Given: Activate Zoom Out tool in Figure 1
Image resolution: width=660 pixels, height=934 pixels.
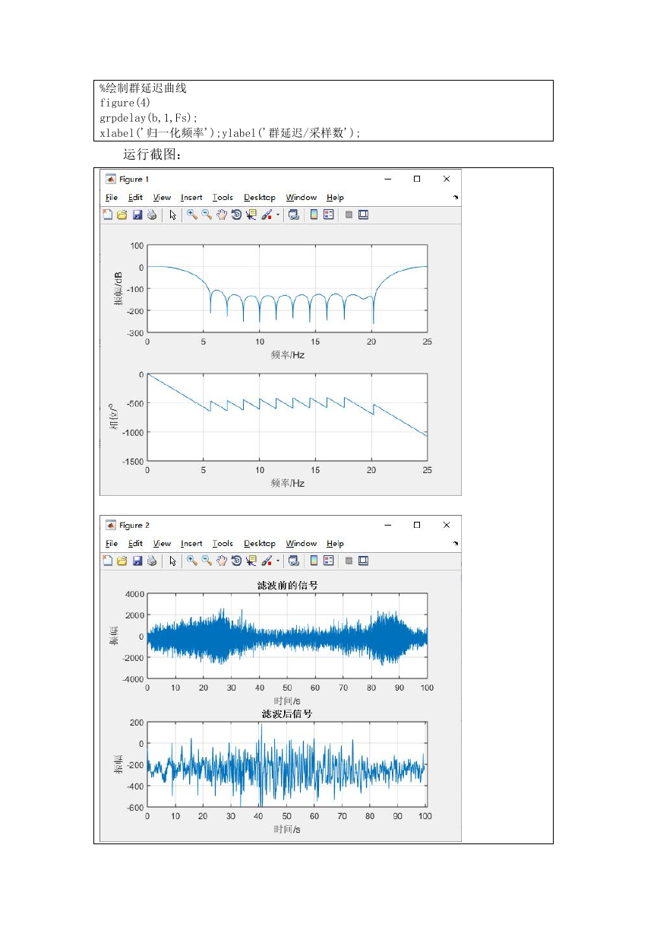Looking at the screenshot, I should [x=207, y=215].
